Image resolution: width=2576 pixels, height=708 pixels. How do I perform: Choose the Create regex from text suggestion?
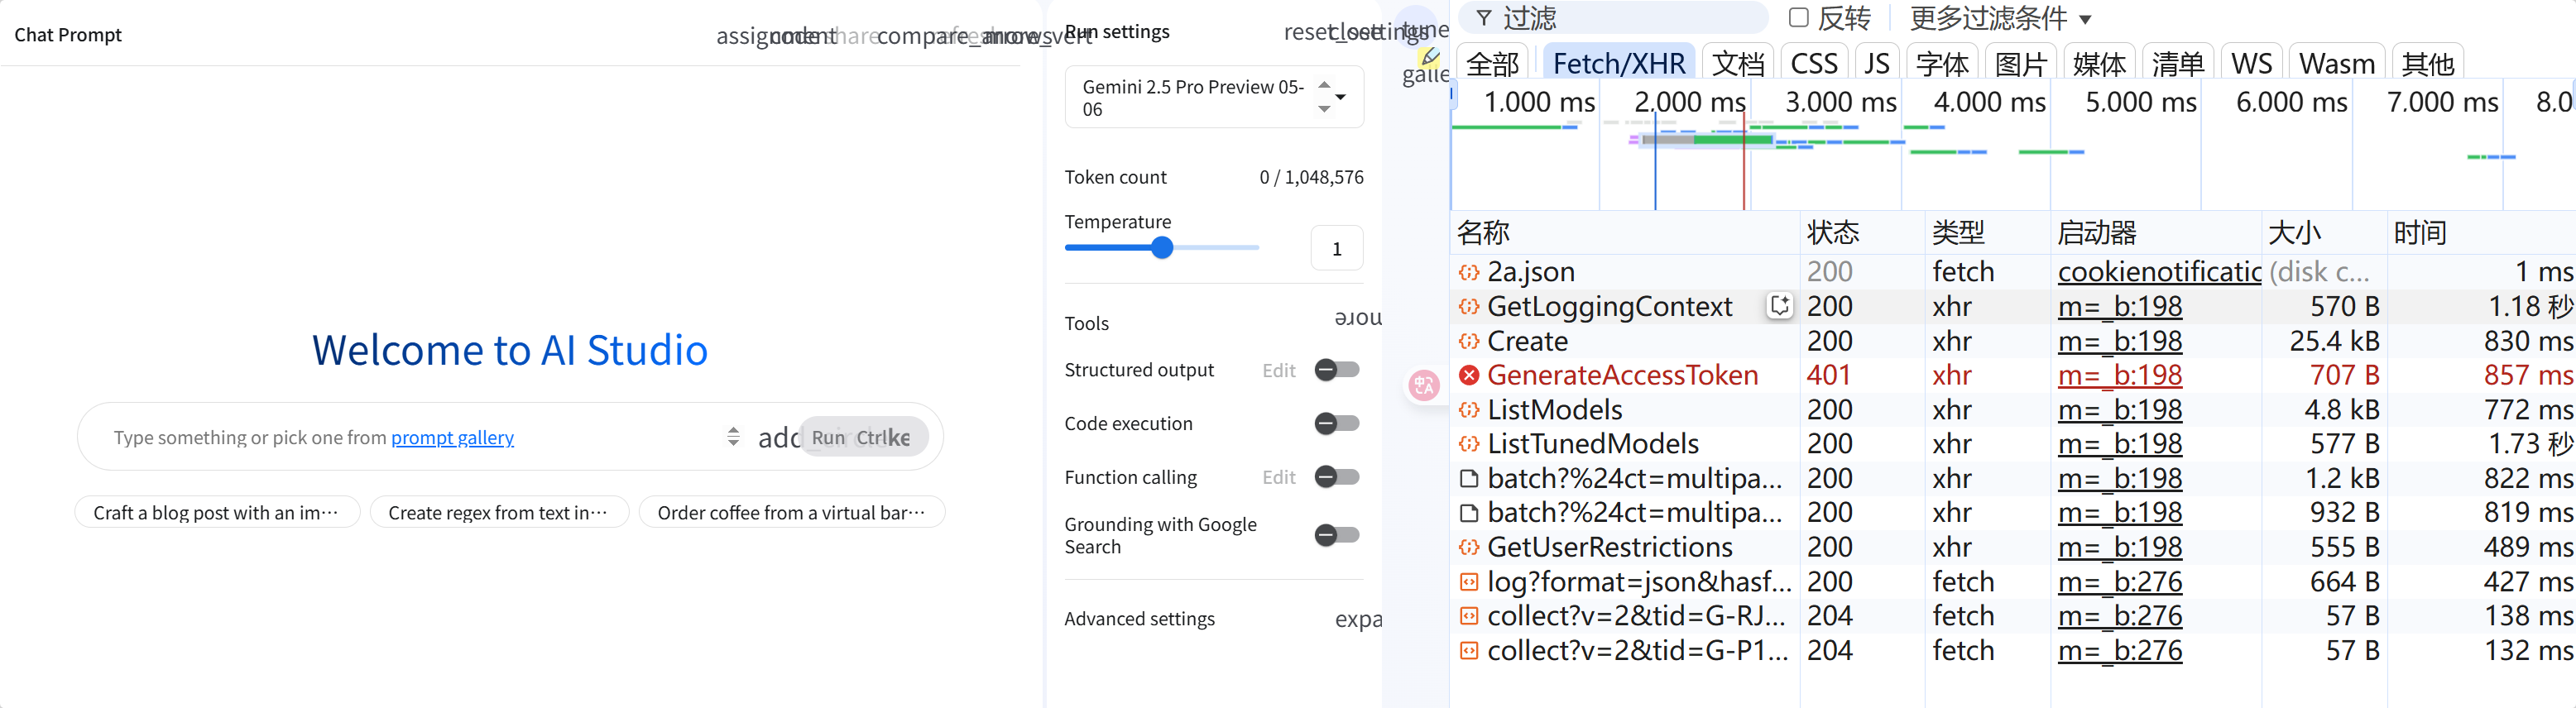[x=499, y=512]
